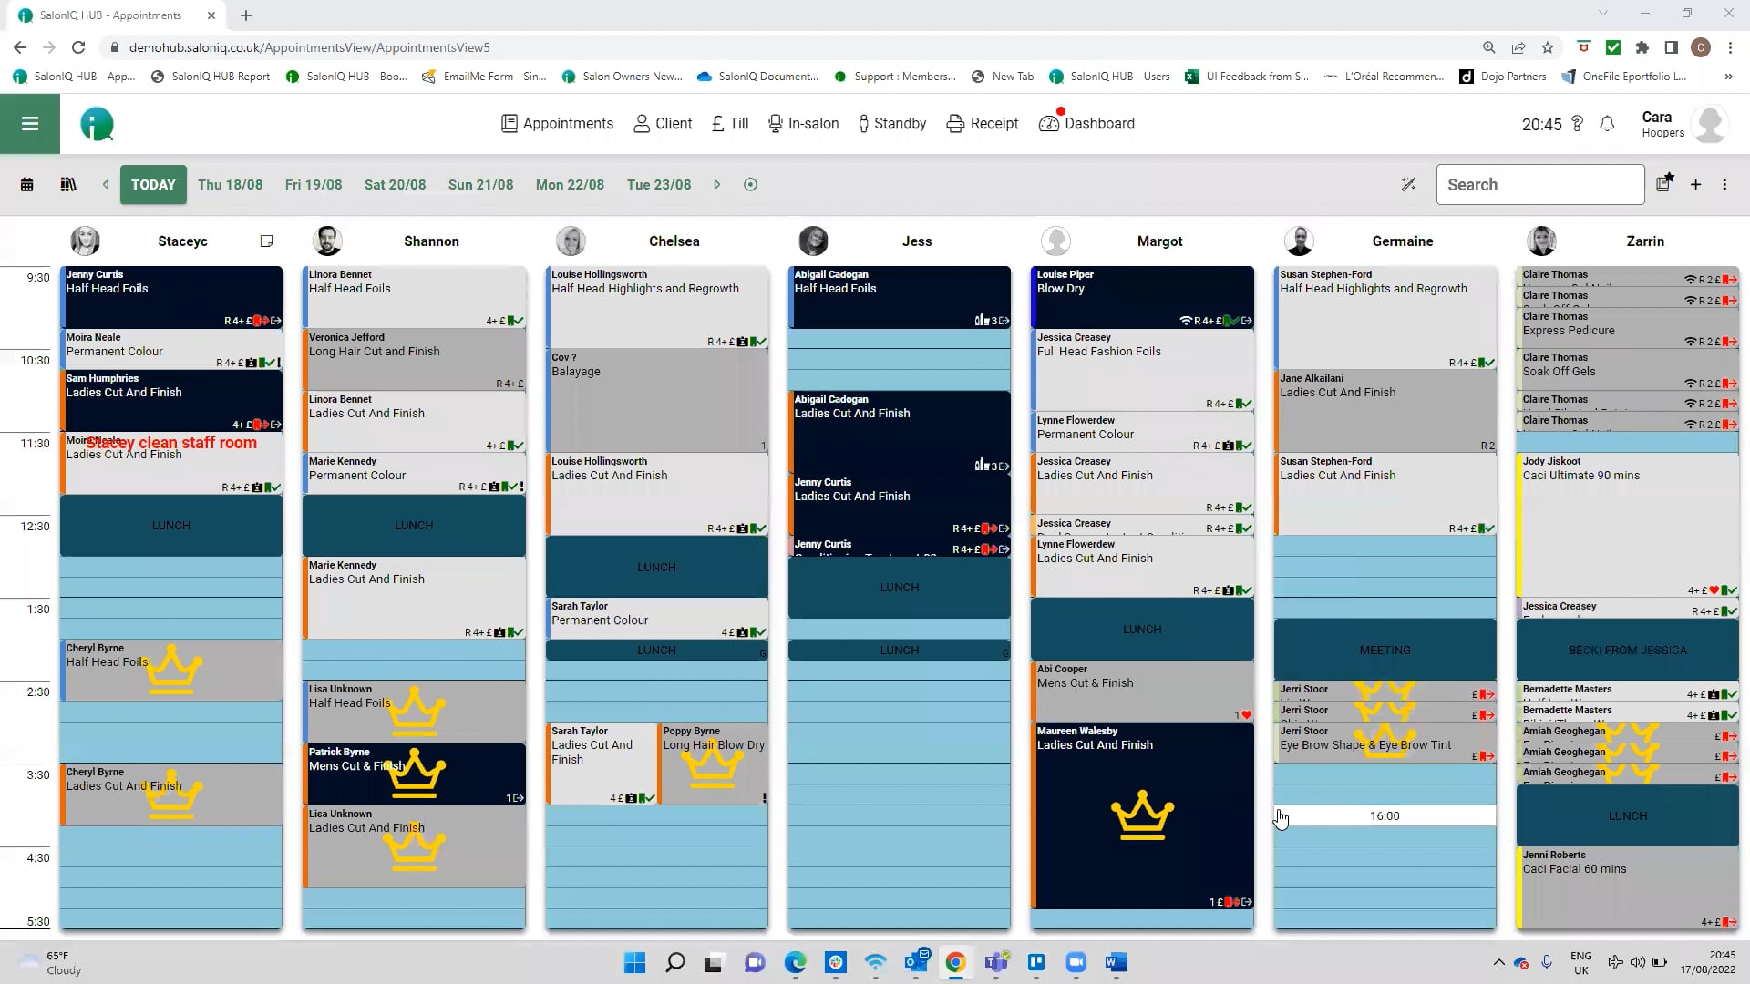Open Jenny Curtis Half Head Foils appointment
The height and width of the screenshot is (984, 1750).
[x=171, y=297]
